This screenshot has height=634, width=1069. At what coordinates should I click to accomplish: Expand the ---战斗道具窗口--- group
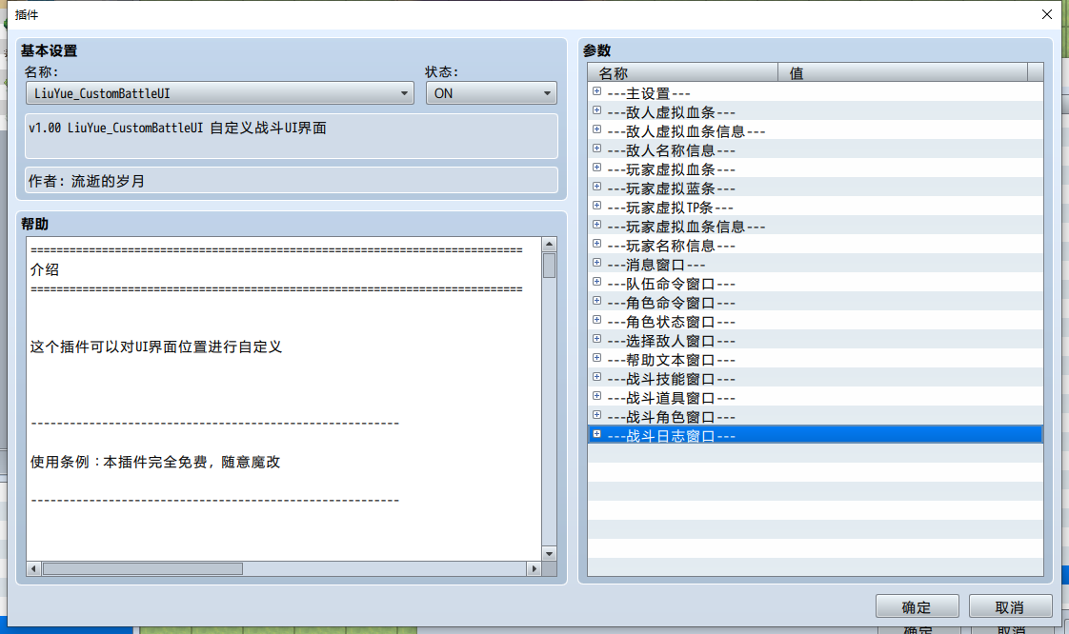596,396
